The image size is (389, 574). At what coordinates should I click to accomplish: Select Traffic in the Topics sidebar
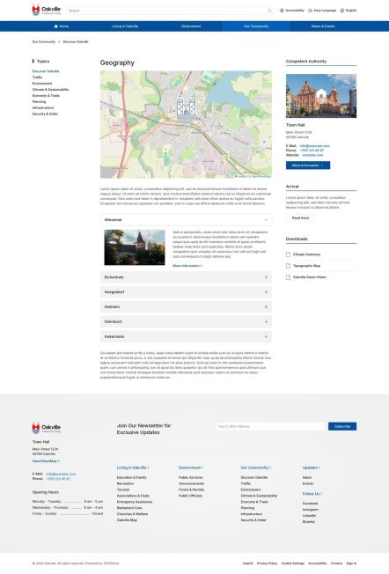37,77
